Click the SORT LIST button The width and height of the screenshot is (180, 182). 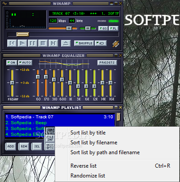[51, 131]
